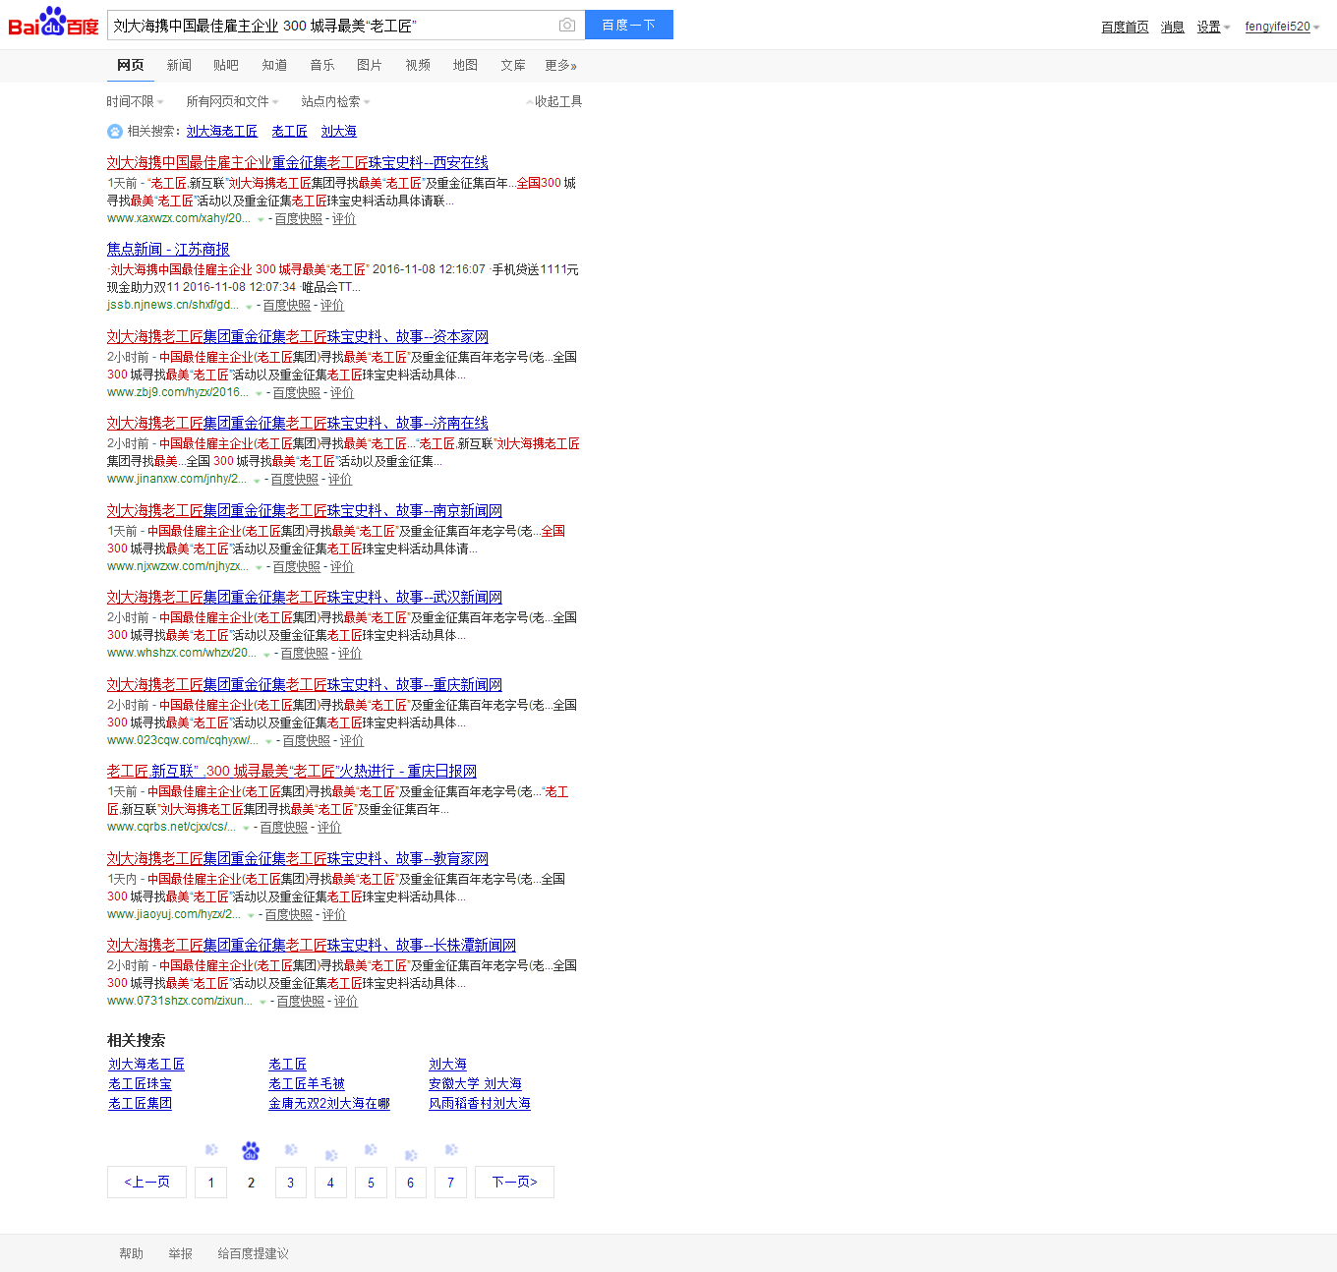Open the 南京新闻网 search result
The width and height of the screenshot is (1337, 1272).
(305, 511)
